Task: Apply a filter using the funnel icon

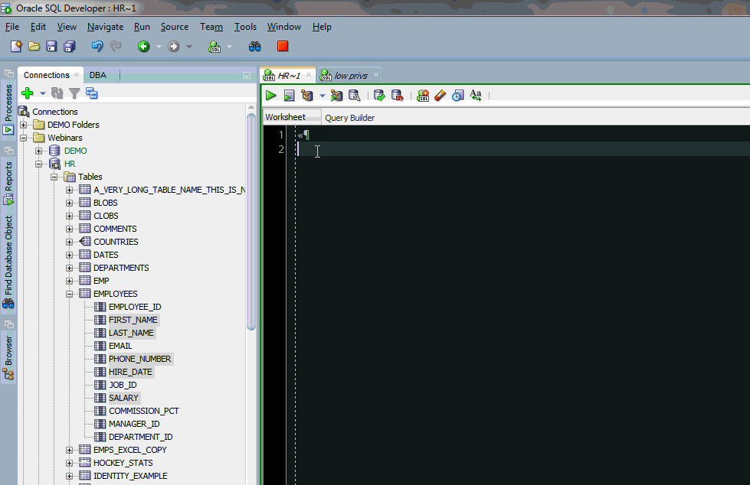Action: pyautogui.click(x=74, y=93)
